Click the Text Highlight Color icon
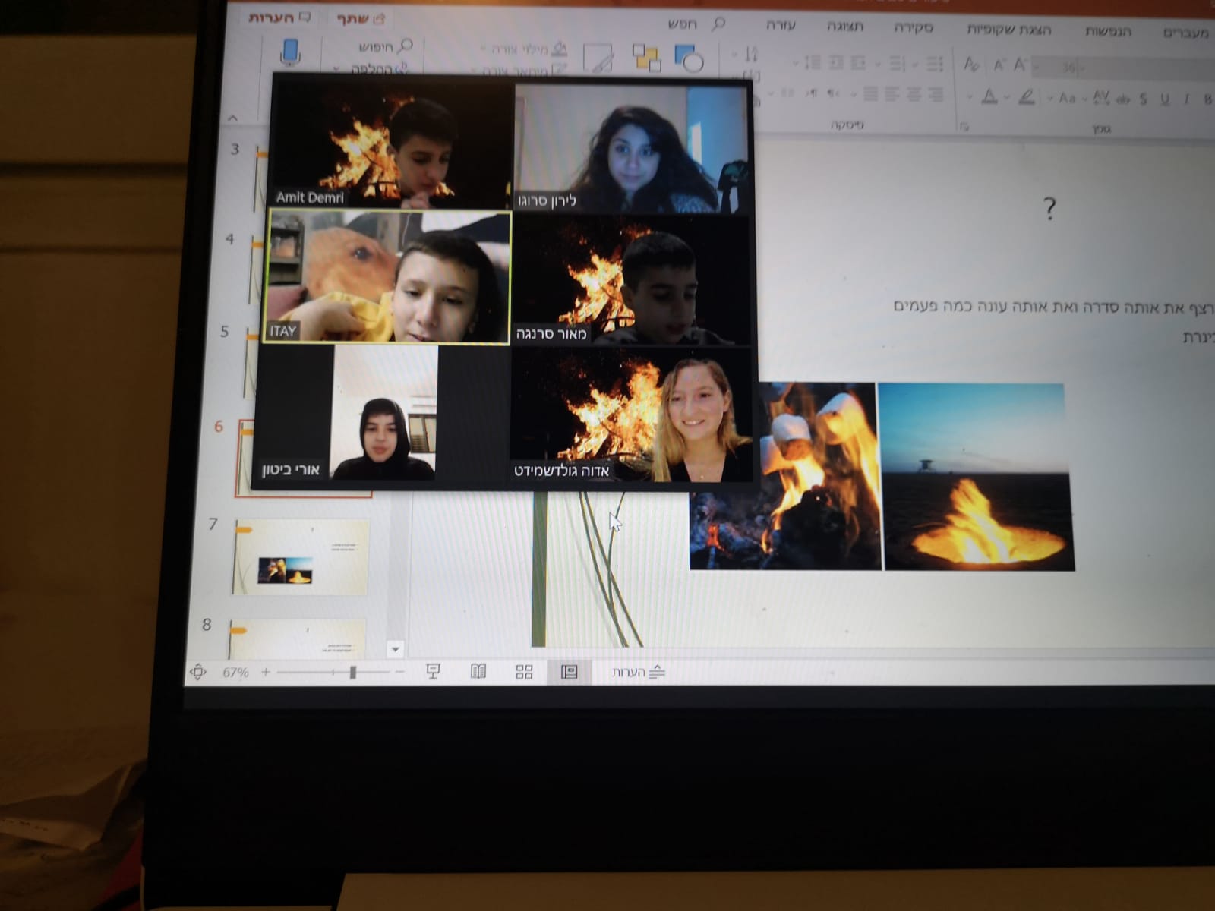1215x911 pixels. click(1027, 96)
